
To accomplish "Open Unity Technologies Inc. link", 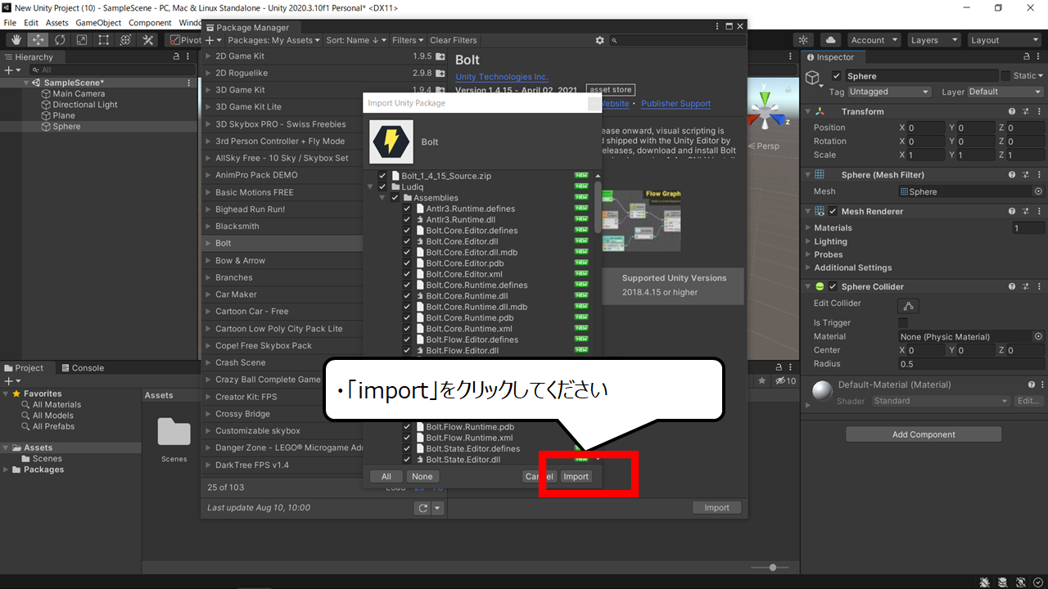I will click(x=502, y=77).
